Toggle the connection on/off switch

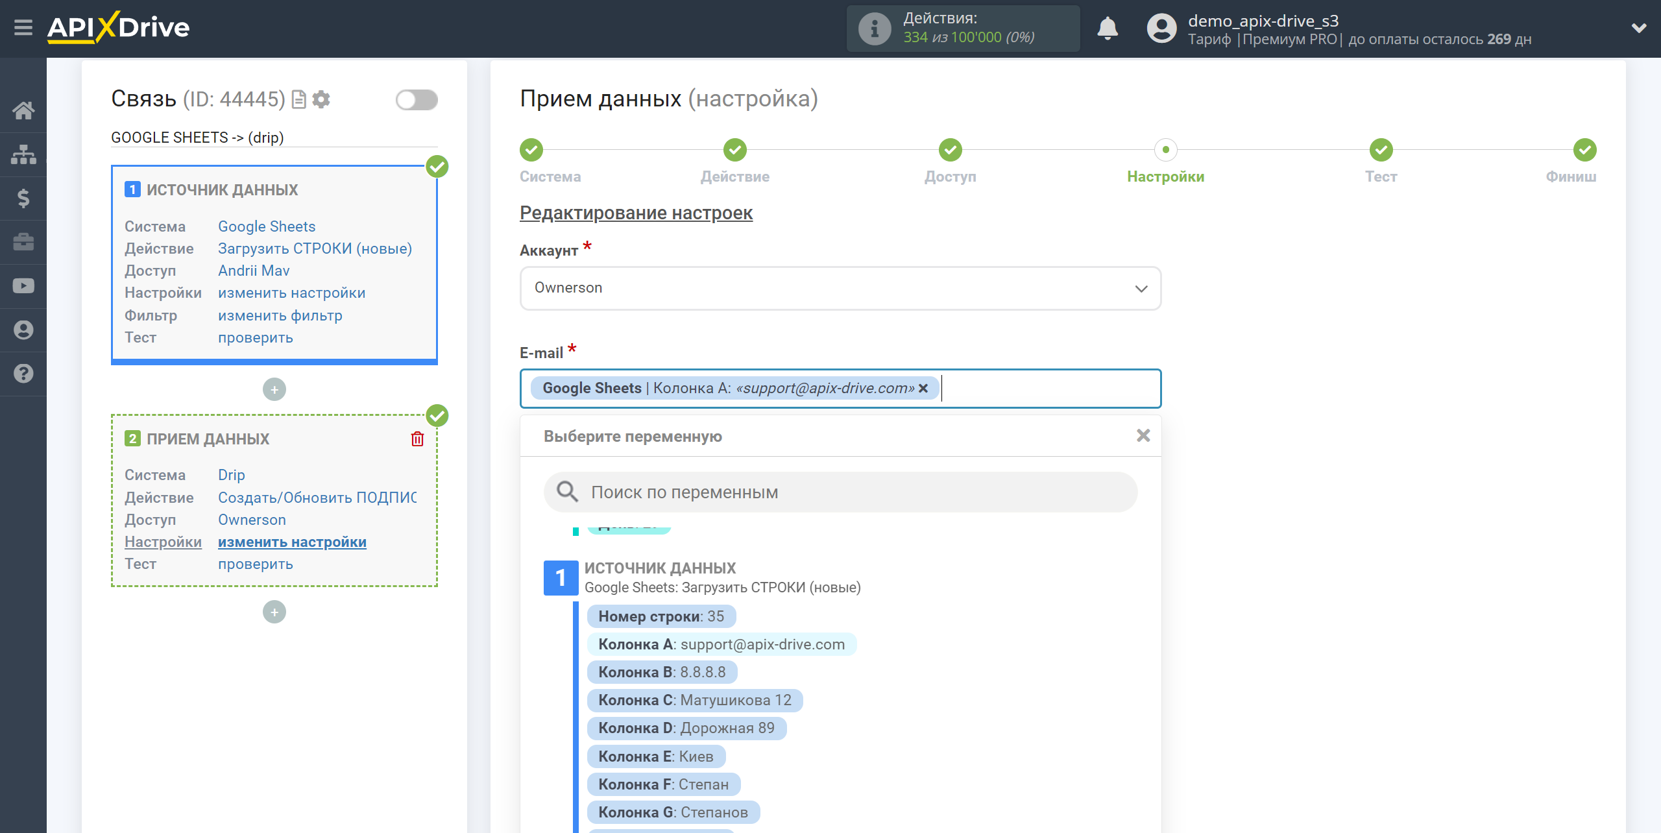pyautogui.click(x=417, y=100)
